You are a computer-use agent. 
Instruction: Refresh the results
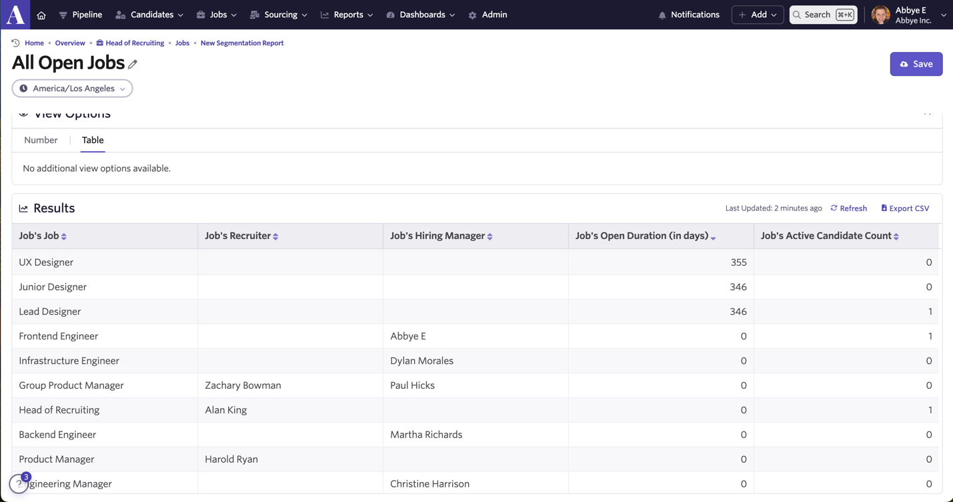point(848,208)
